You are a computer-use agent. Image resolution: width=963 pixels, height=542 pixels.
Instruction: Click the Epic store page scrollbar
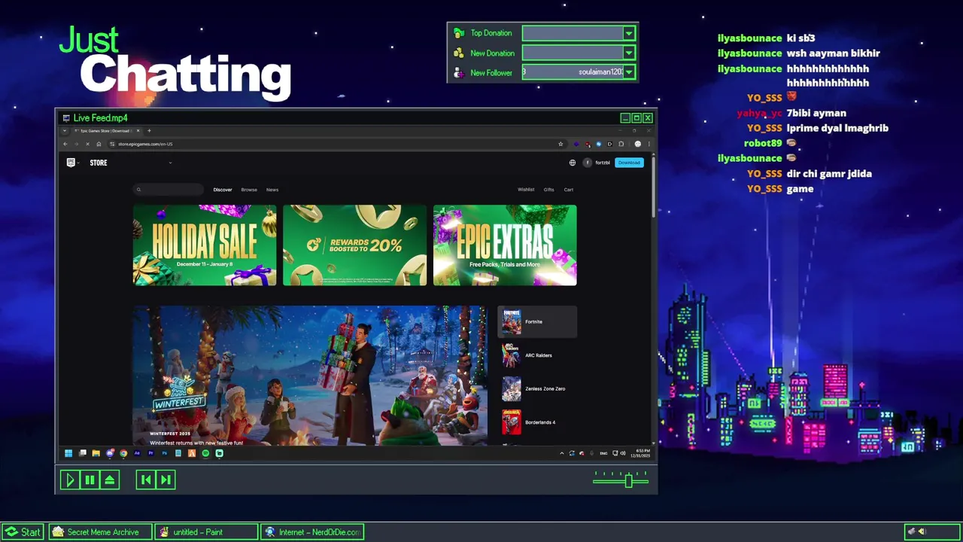pyautogui.click(x=653, y=187)
